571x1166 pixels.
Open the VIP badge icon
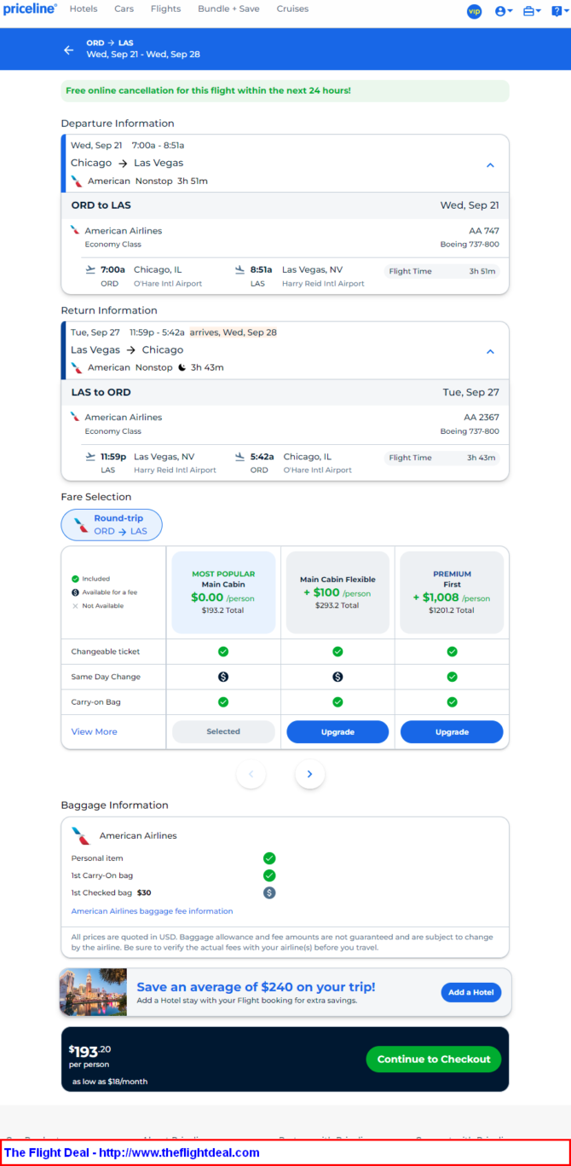[475, 11]
